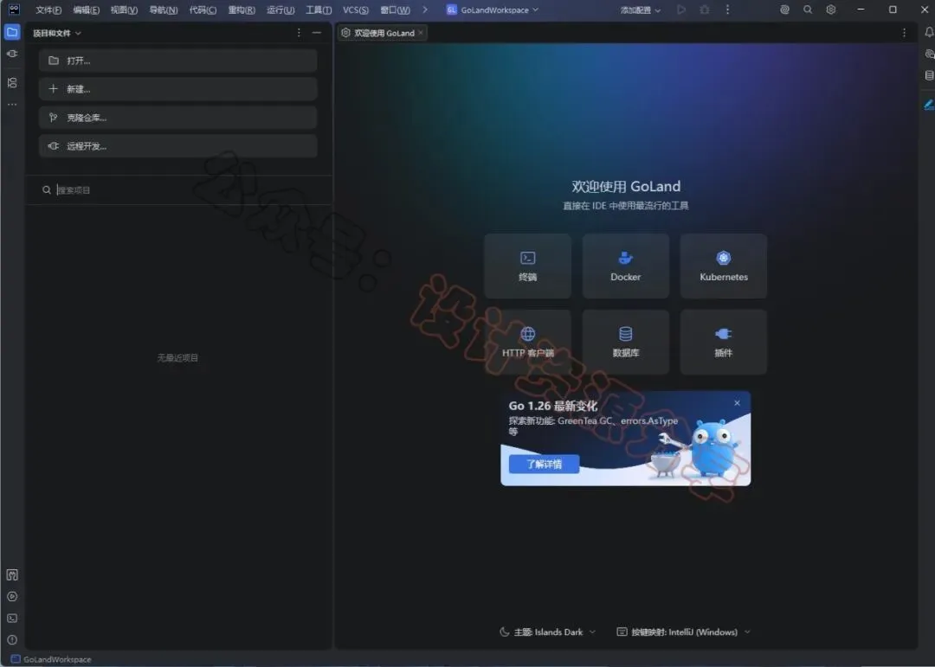Image resolution: width=935 pixels, height=667 pixels.
Task: Open the Edit menu
Action: 86,10
